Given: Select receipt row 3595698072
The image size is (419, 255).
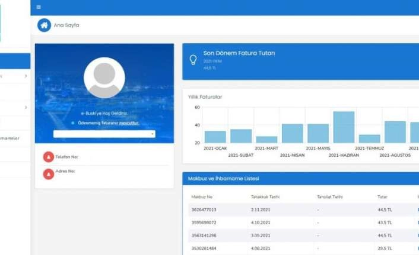Looking at the screenshot, I should [x=204, y=222].
